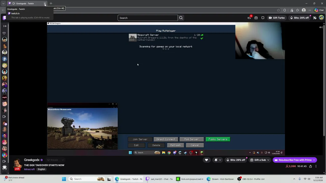This screenshot has width=326, height=183.
Task: Click Direct Connect in Minecraft
Action: [166, 139]
